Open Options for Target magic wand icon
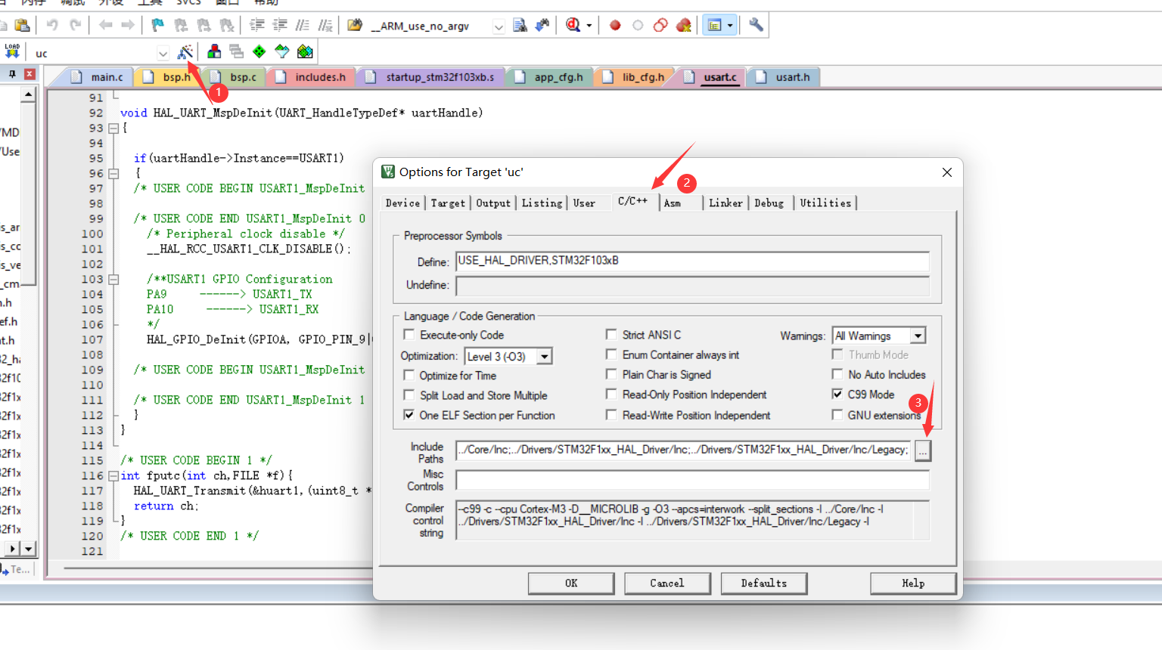Viewport: 1162px width, 650px height. coord(185,51)
